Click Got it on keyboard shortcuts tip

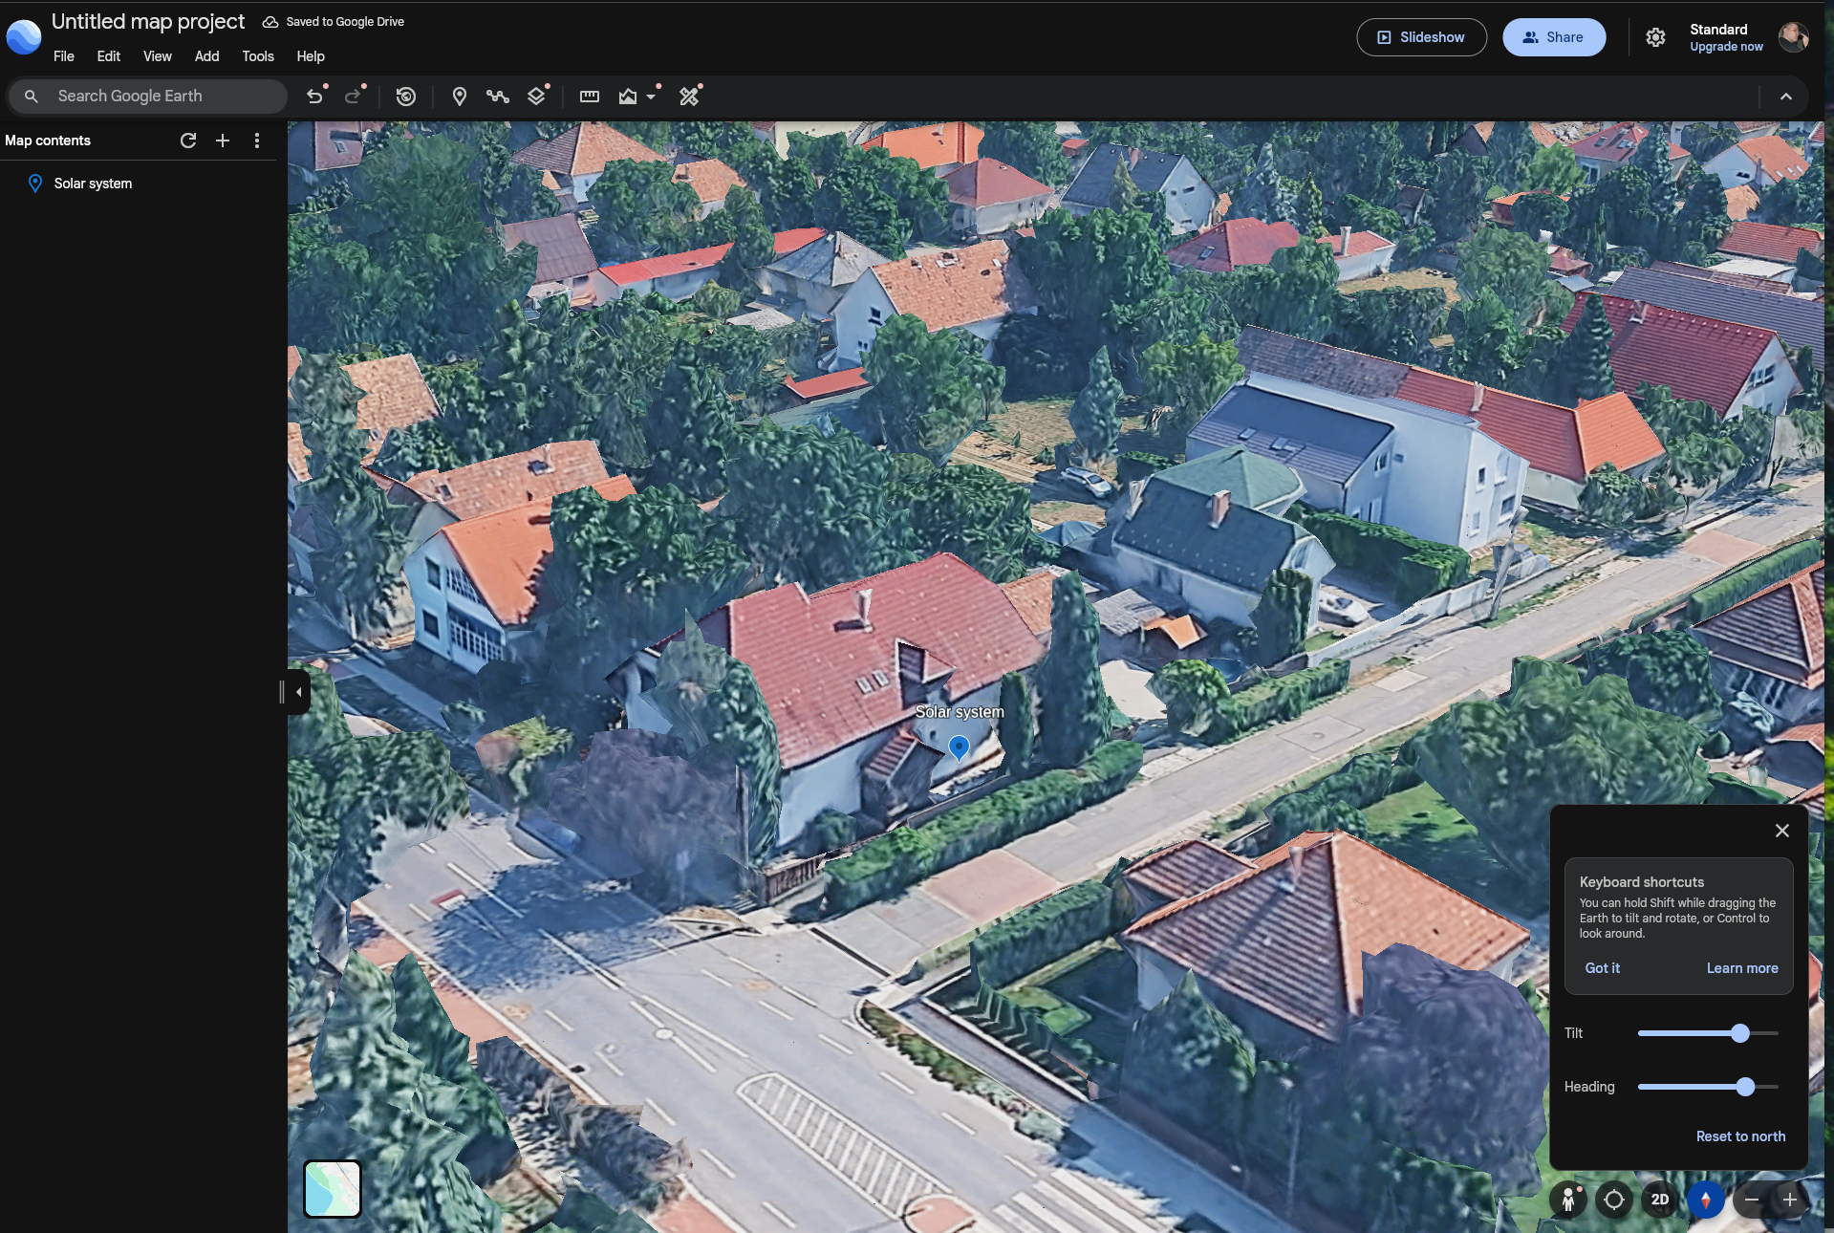[x=1603, y=968]
